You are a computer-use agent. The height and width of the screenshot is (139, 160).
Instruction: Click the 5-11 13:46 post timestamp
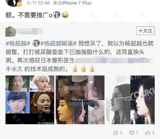(38, 3)
